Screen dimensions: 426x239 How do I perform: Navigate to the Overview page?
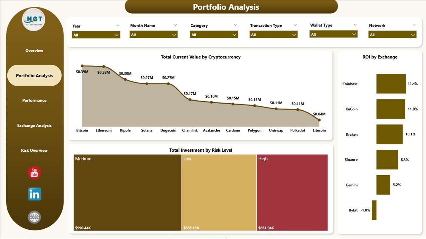(34, 50)
